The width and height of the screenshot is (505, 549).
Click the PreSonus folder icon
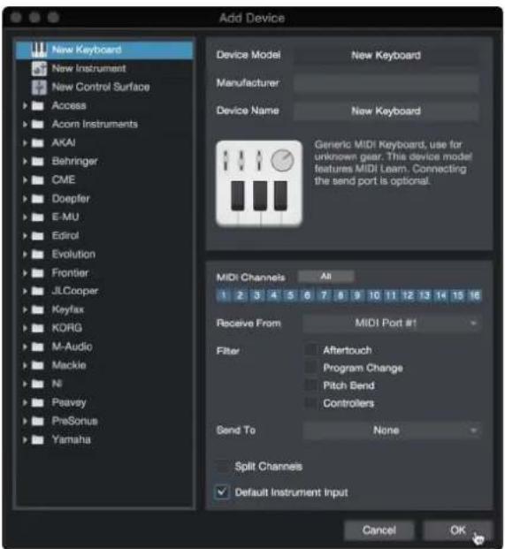point(37,421)
